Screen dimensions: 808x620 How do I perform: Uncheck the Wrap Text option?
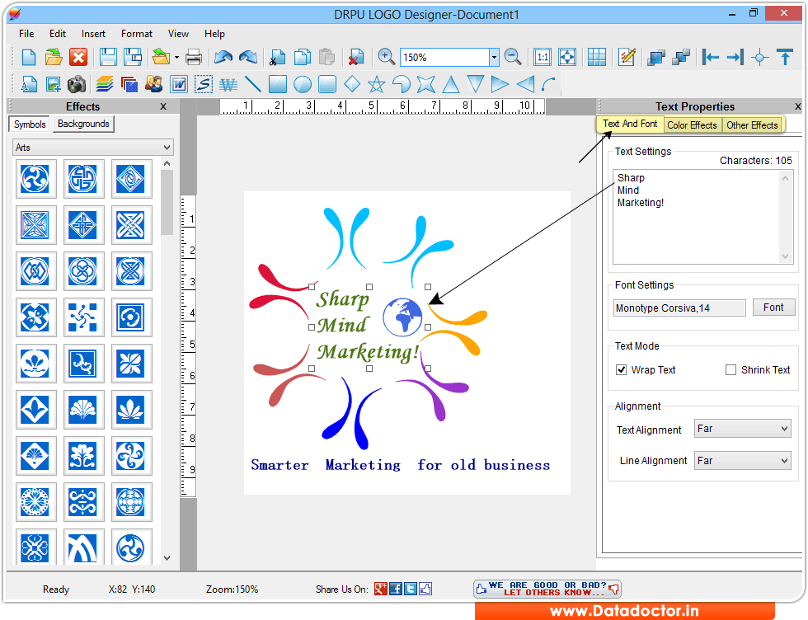click(621, 369)
